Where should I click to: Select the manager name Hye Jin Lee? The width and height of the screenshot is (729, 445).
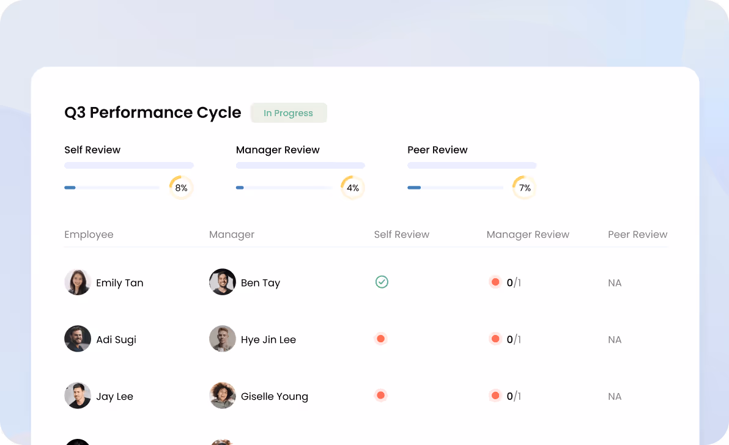268,339
